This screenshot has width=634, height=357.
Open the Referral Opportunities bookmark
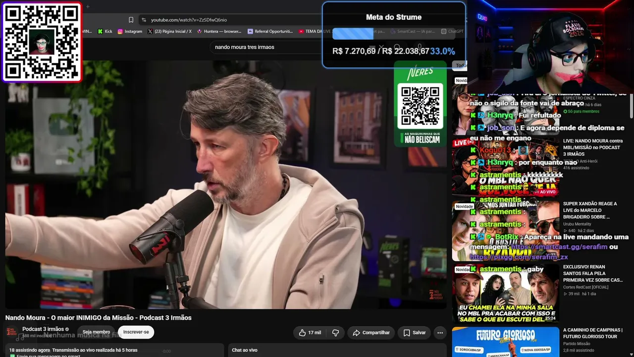[x=270, y=31]
